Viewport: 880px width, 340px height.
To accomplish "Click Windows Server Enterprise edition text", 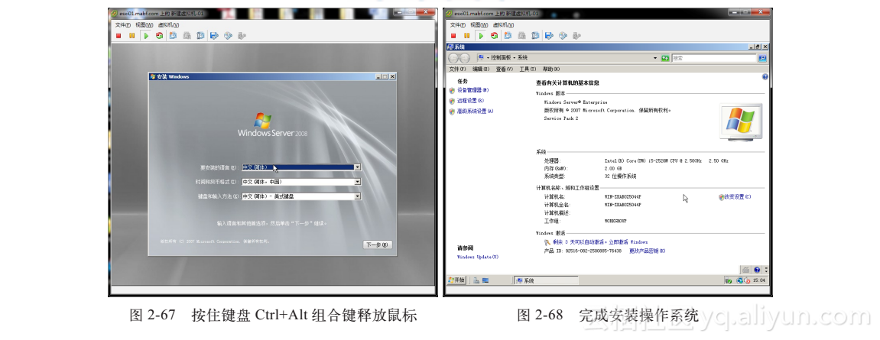I will click(576, 102).
